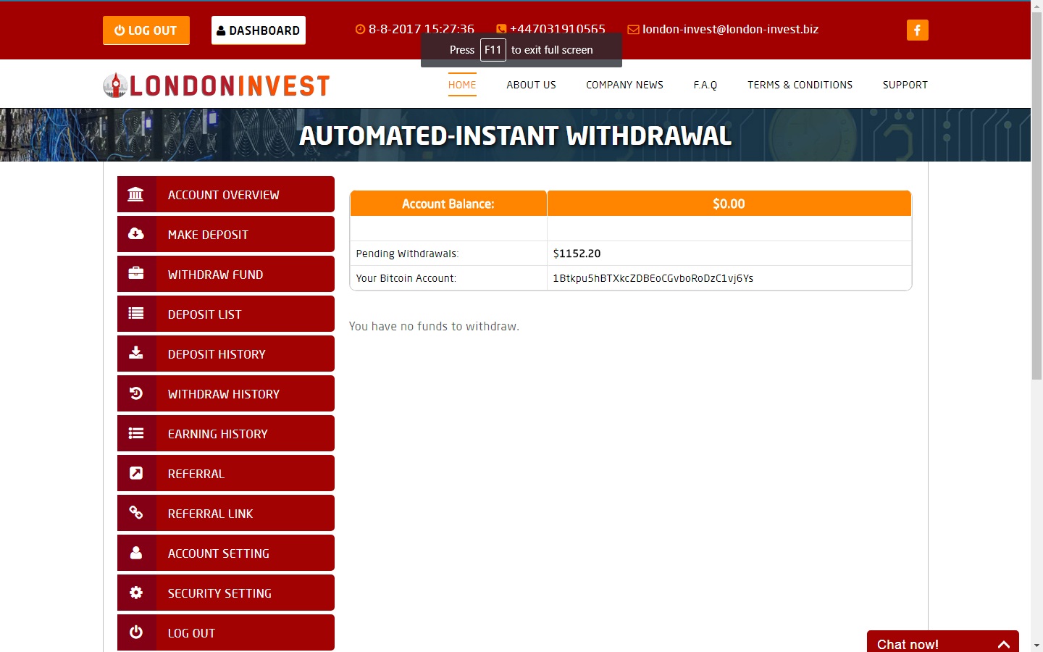This screenshot has height=652, width=1043.
Task: Click the clock icon beside the date
Action: (x=360, y=30)
